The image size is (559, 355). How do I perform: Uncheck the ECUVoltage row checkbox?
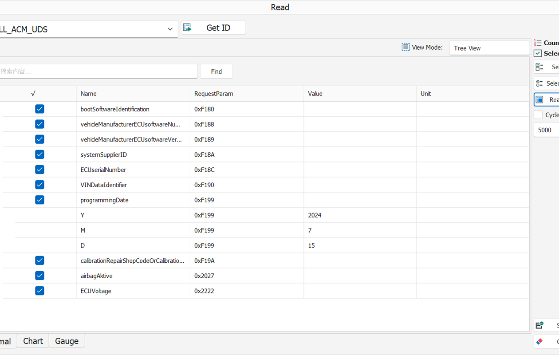pos(39,291)
